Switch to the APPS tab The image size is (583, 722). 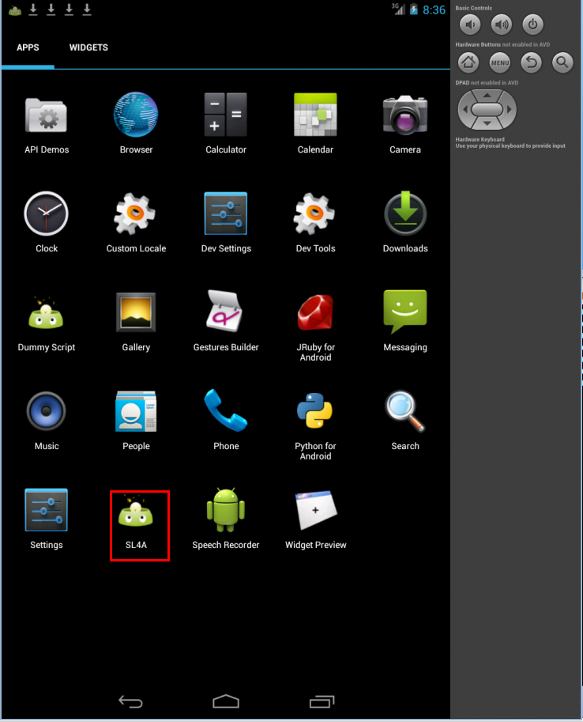click(x=28, y=47)
